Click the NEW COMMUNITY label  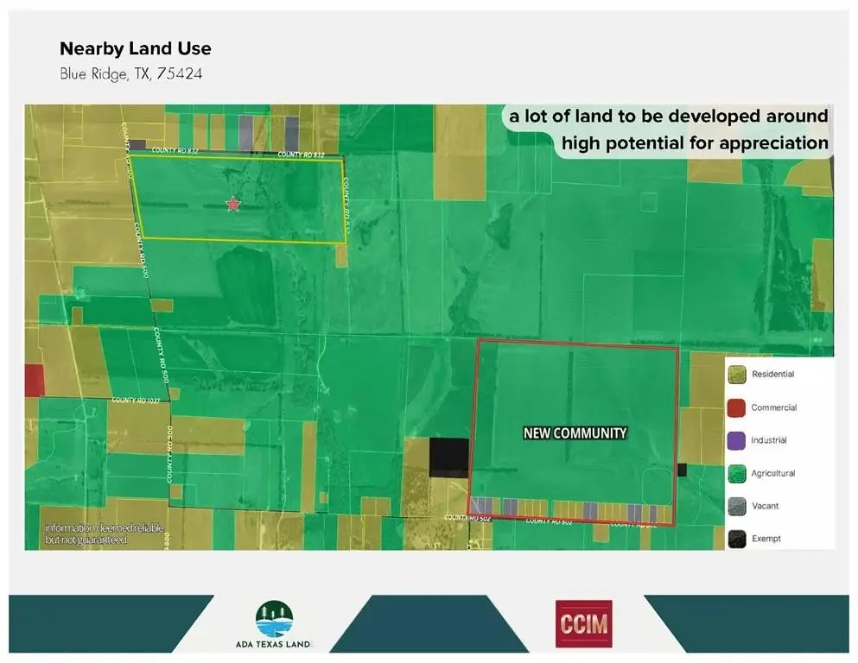coord(575,433)
